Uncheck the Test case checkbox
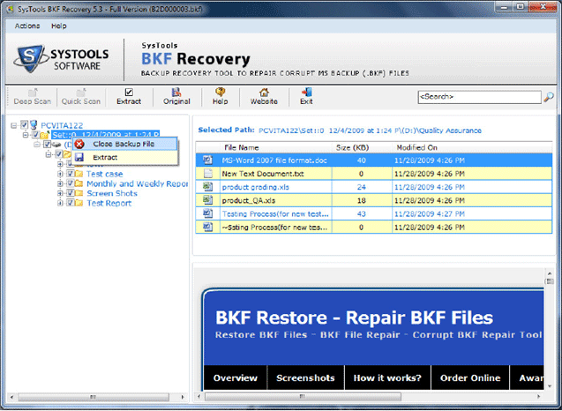 click(71, 174)
